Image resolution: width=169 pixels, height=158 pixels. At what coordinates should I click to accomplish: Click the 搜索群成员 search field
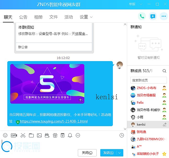tap(148, 80)
